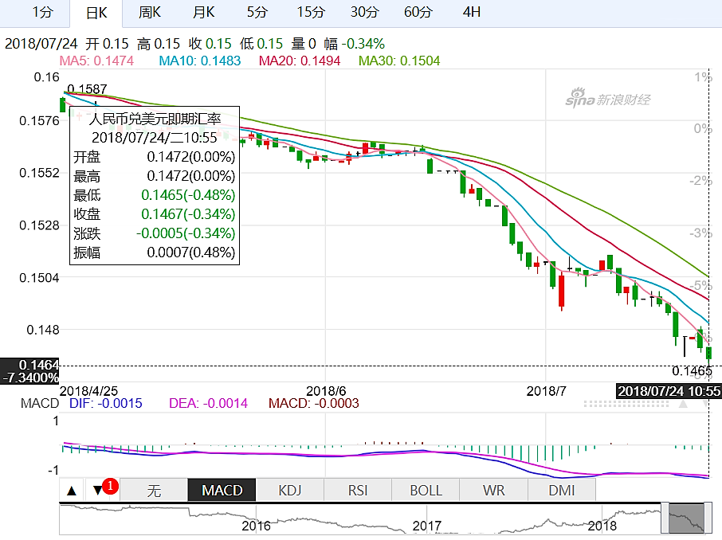Select the KDJ indicator button

(289, 491)
